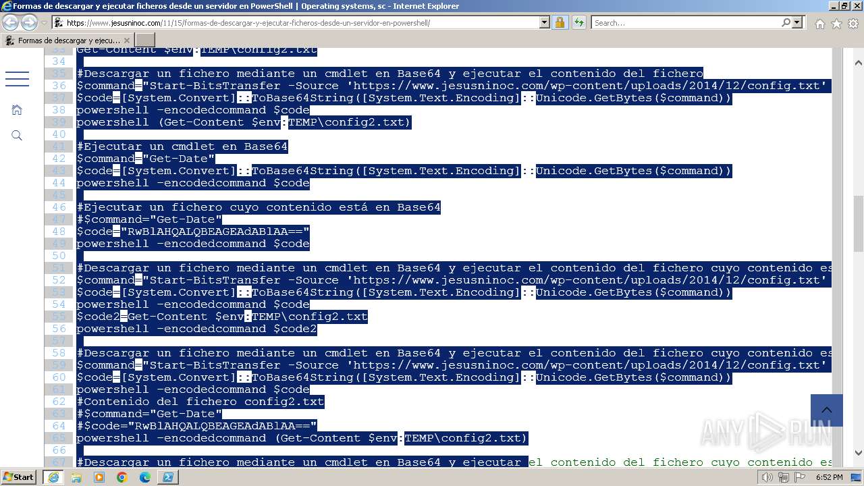Click the '$code="RwBlAHQALQBEAGEAdABlAA=="' line 48
The width and height of the screenshot is (864, 486).
pyautogui.click(x=193, y=232)
